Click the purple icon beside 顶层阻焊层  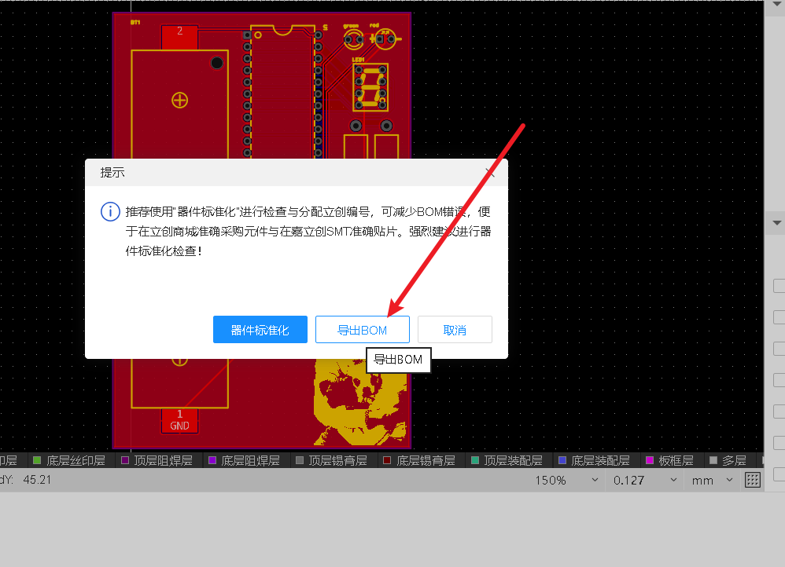tap(127, 460)
